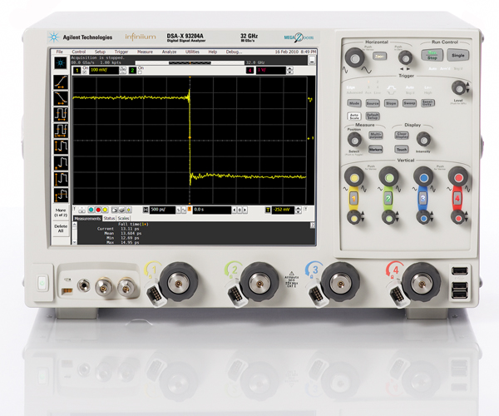Select the pulse measurement icon above the More button
Viewport: 499px width, 416px height.
pos(61,195)
